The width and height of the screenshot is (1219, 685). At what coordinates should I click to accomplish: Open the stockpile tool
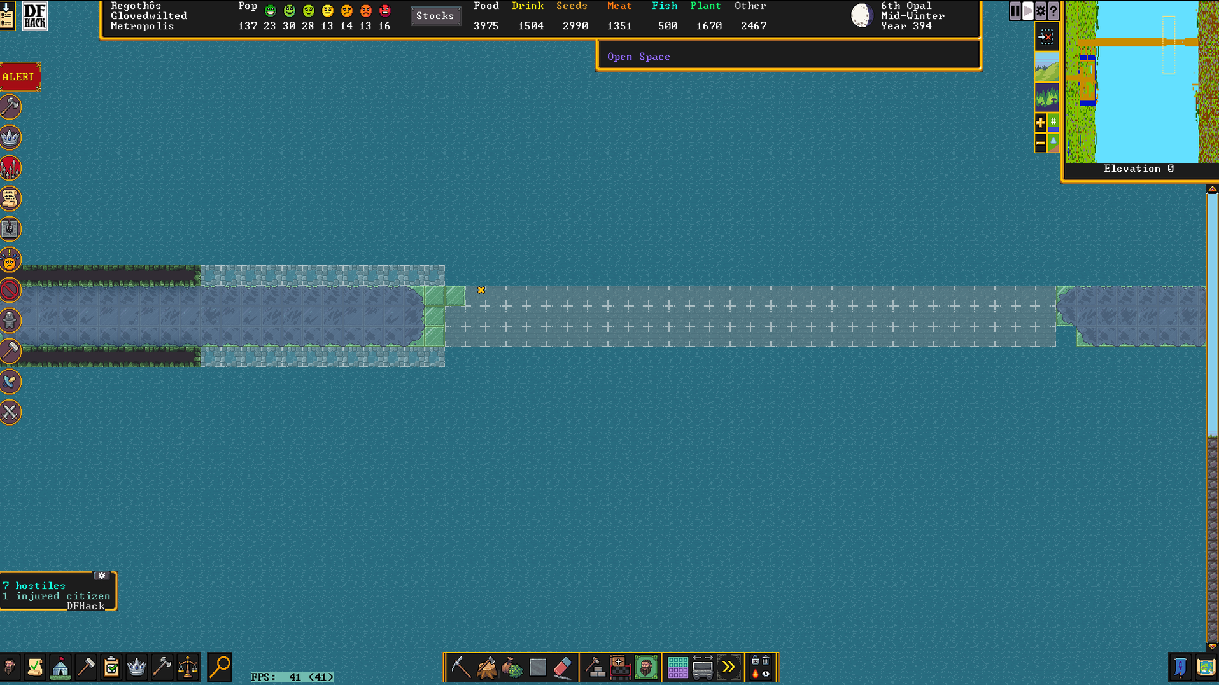(621, 667)
